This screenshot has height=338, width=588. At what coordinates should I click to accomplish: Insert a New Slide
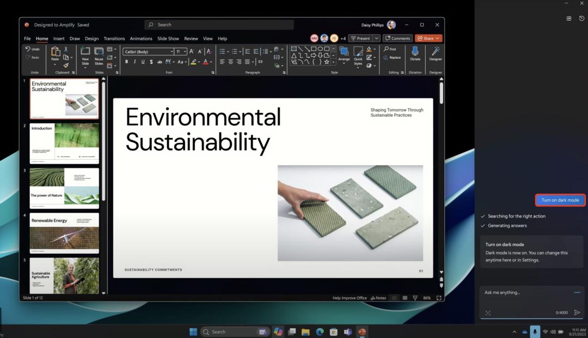tap(85, 52)
